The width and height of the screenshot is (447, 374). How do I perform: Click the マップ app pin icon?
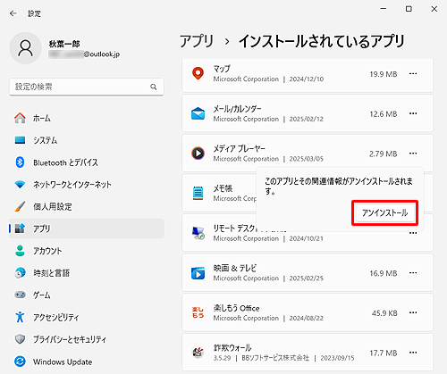coord(198,73)
